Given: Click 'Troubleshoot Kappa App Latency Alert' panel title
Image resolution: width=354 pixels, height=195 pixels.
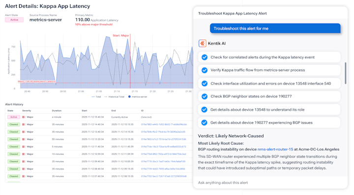Looking at the screenshot, I should [x=232, y=14].
